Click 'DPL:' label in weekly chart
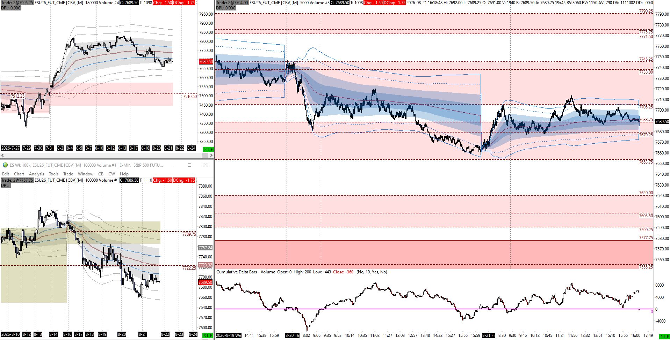This screenshot has width=670, height=340. point(5,185)
